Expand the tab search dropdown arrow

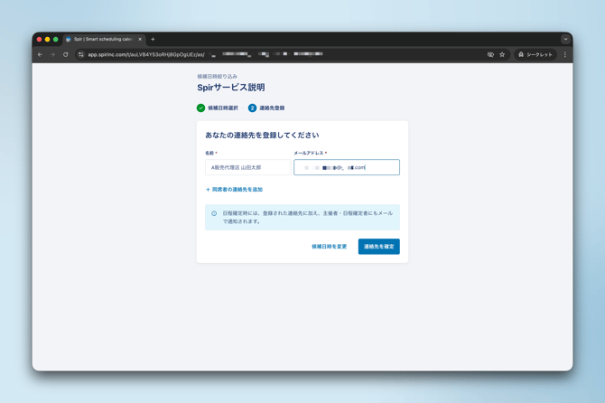pyautogui.click(x=565, y=40)
